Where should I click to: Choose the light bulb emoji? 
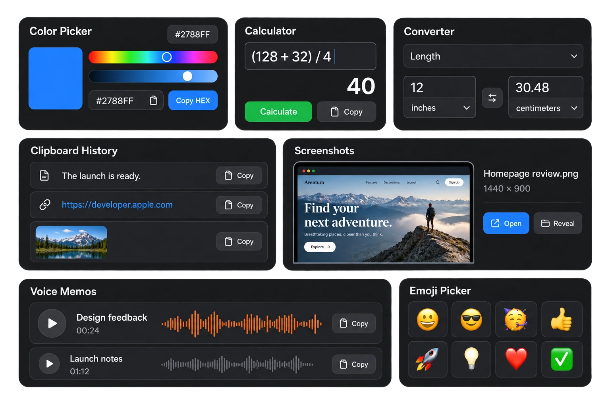(471, 359)
